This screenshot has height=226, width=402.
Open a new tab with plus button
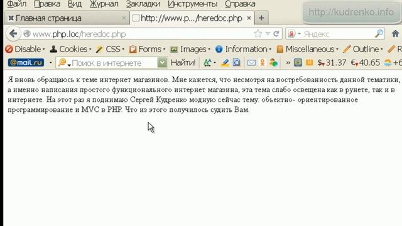point(261,18)
